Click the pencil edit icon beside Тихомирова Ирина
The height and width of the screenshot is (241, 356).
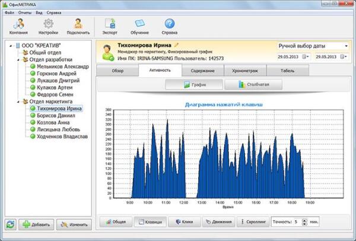[x=176, y=45]
